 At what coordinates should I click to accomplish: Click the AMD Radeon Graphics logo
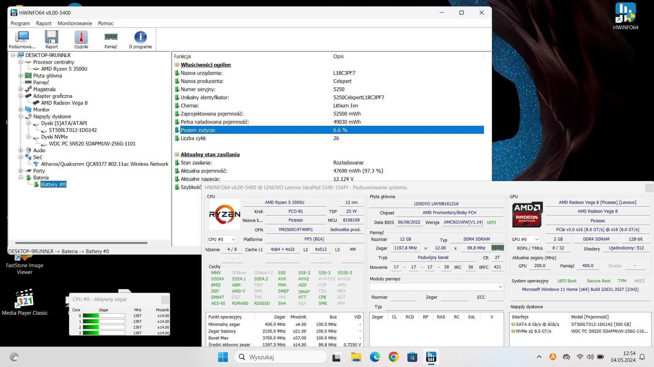[x=527, y=214]
